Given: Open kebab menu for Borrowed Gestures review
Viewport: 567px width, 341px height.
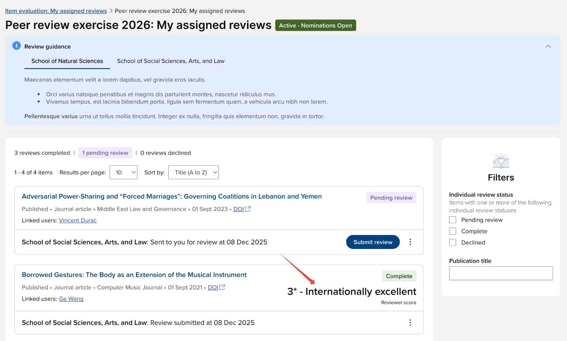Looking at the screenshot, I should point(410,323).
